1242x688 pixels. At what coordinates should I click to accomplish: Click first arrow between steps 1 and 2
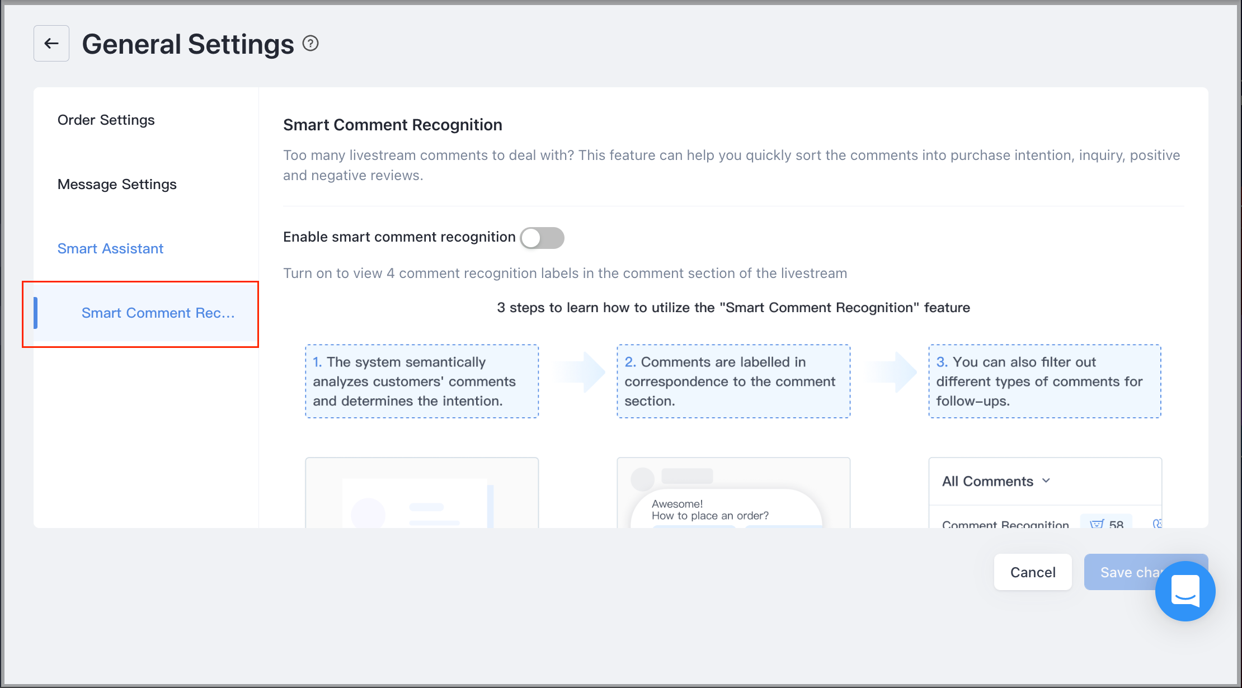579,372
